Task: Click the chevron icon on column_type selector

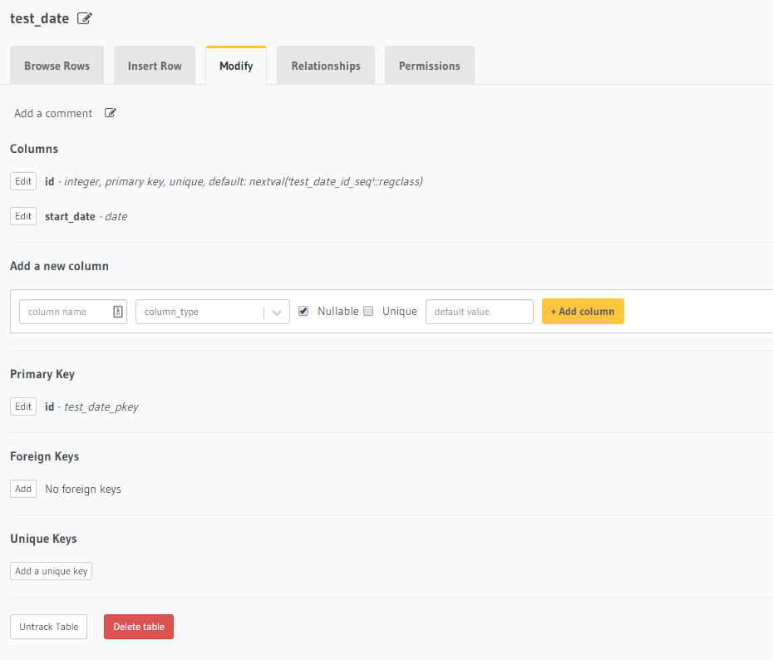Action: [x=276, y=311]
